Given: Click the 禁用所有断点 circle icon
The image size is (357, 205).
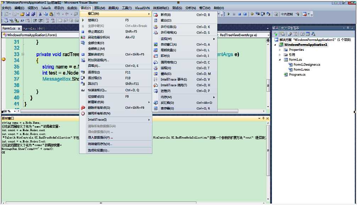Looking at the screenshot, I should tap(83, 113).
